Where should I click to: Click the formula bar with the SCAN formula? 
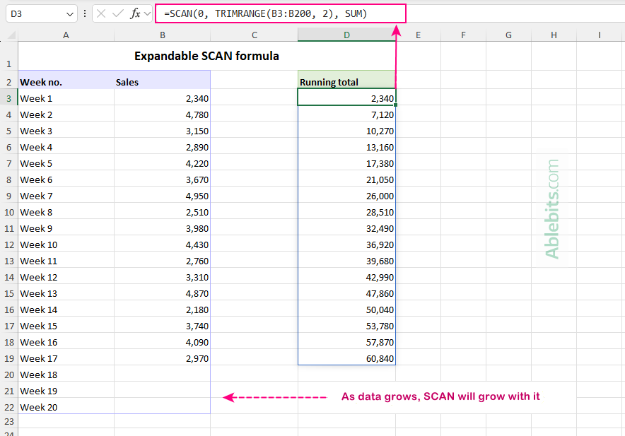tap(281, 13)
